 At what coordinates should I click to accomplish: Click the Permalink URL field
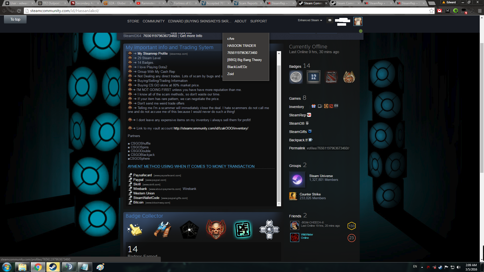tap(328, 148)
